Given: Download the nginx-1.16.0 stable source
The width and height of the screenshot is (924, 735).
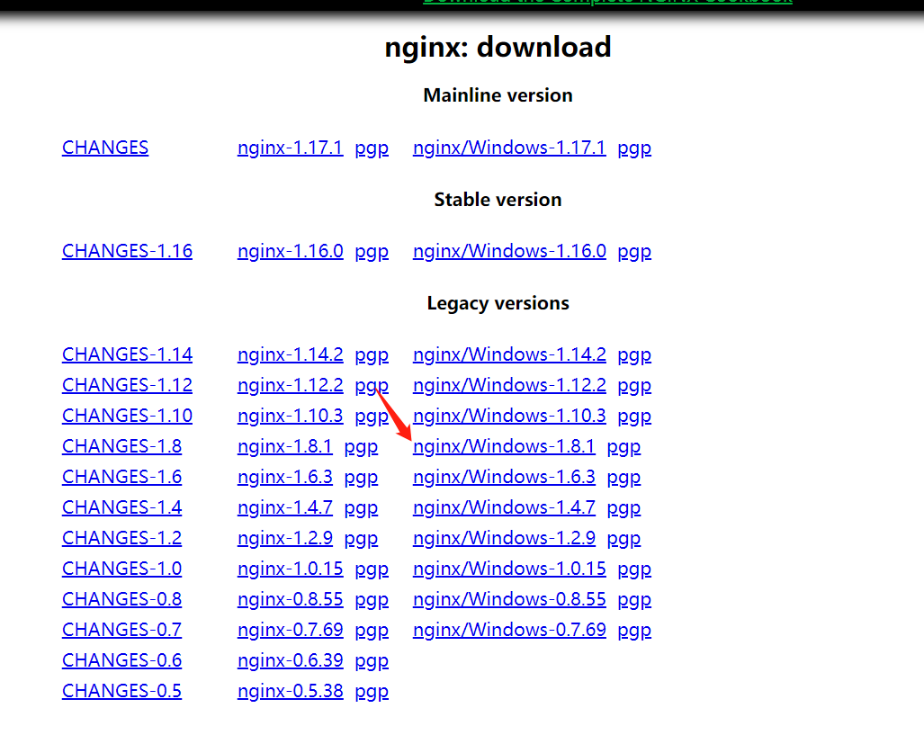Looking at the screenshot, I should pos(290,251).
